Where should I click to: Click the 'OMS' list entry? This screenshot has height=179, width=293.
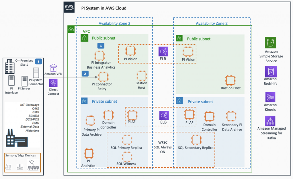point(35,109)
